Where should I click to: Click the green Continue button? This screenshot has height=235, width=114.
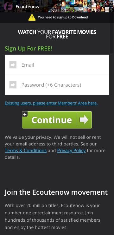57,120
